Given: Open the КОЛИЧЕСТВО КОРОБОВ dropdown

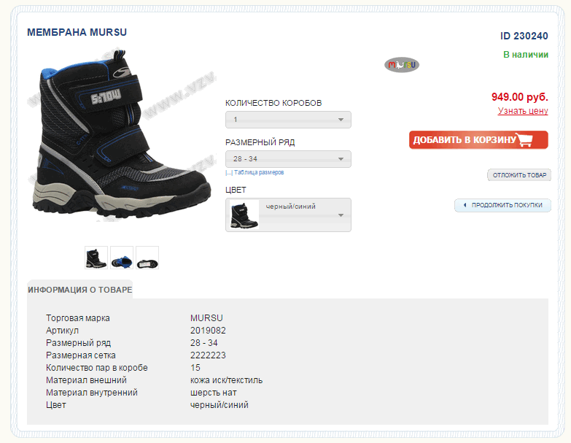Looking at the screenshot, I should point(288,120).
